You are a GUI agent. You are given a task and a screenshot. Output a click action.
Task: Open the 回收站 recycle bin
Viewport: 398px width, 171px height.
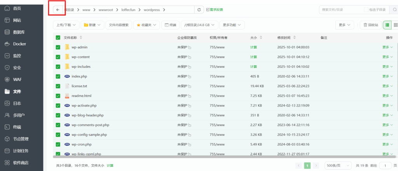tap(370, 25)
